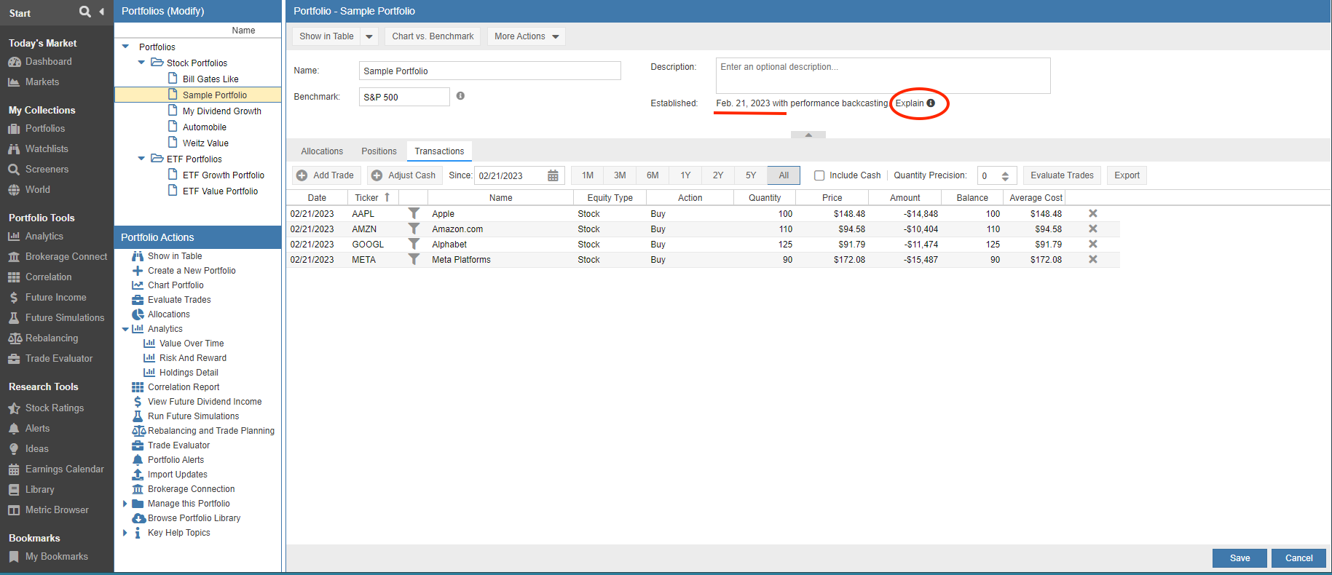Open the Future Income dollar icon
Screen dimensions: 1332x575
[x=14, y=298]
